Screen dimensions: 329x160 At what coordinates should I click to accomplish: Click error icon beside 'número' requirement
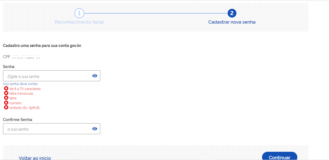click(x=6, y=103)
